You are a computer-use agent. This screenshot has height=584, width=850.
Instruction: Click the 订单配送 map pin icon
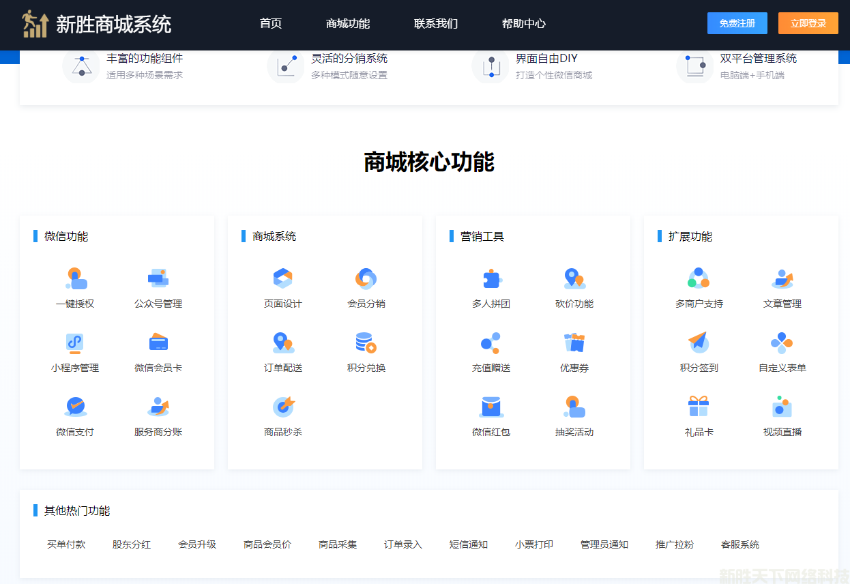[283, 342]
